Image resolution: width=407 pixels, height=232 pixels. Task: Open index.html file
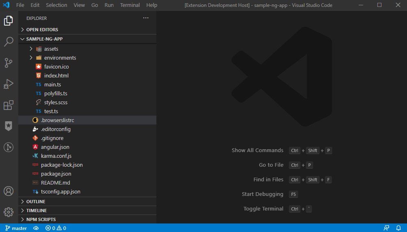87,76
